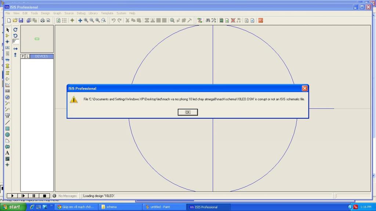Image resolution: width=376 pixels, height=211 pixels.
Task: Close the ISIS Professional error dialog
Action: pyautogui.click(x=304, y=88)
